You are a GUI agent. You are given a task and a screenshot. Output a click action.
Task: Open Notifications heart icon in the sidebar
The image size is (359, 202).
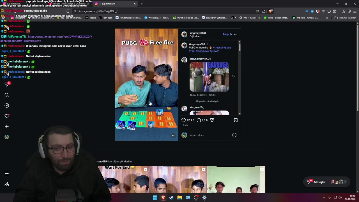[7, 116]
